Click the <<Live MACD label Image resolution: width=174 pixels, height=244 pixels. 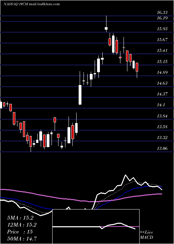pyautogui.click(x=147, y=235)
